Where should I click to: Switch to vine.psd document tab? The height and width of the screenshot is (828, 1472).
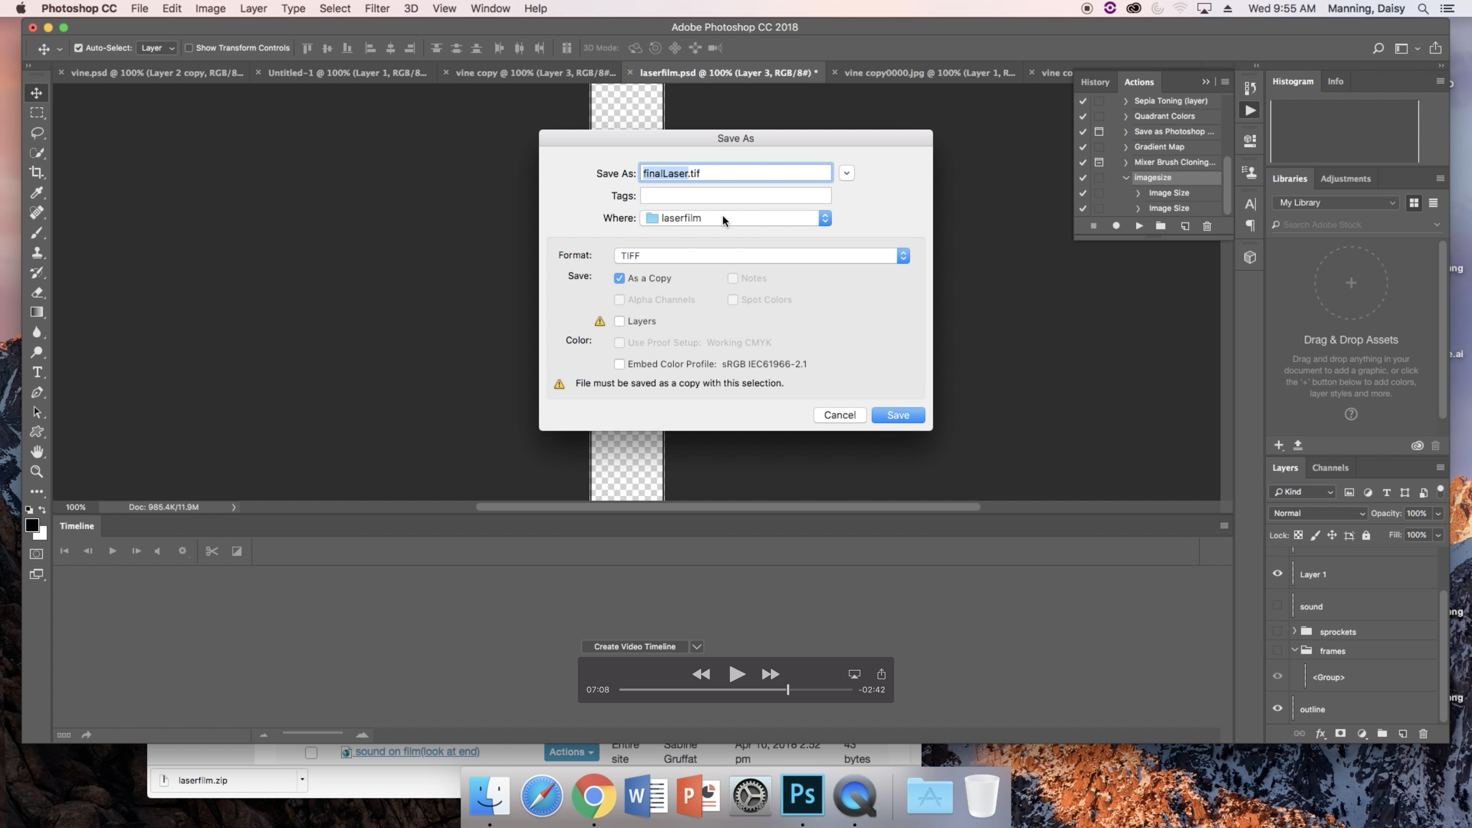(157, 73)
